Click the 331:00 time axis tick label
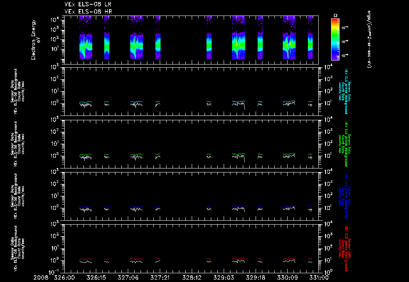 [x=319, y=278]
